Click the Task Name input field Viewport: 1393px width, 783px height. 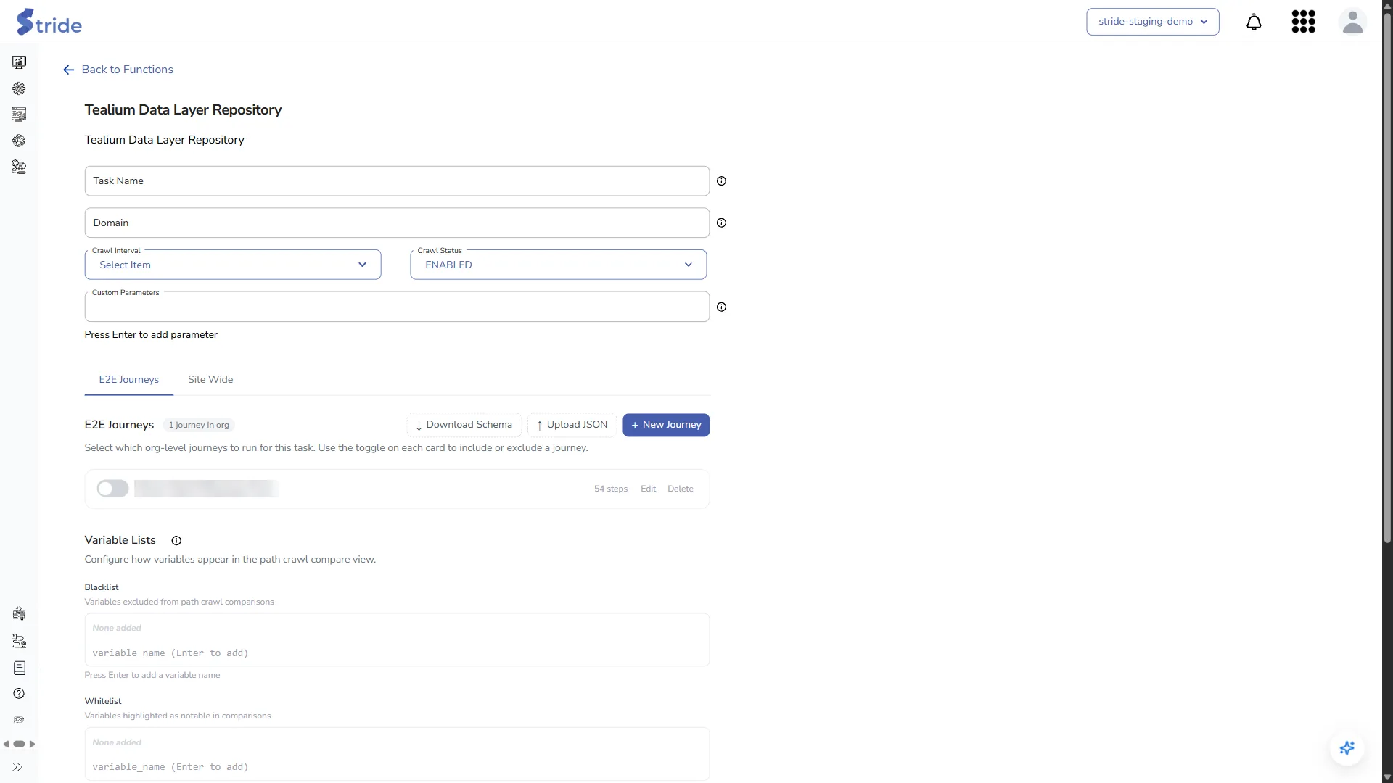coord(397,181)
